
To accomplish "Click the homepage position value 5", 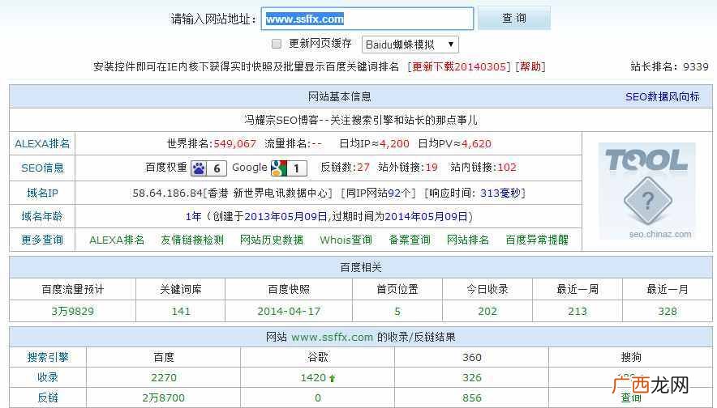I will tap(397, 311).
